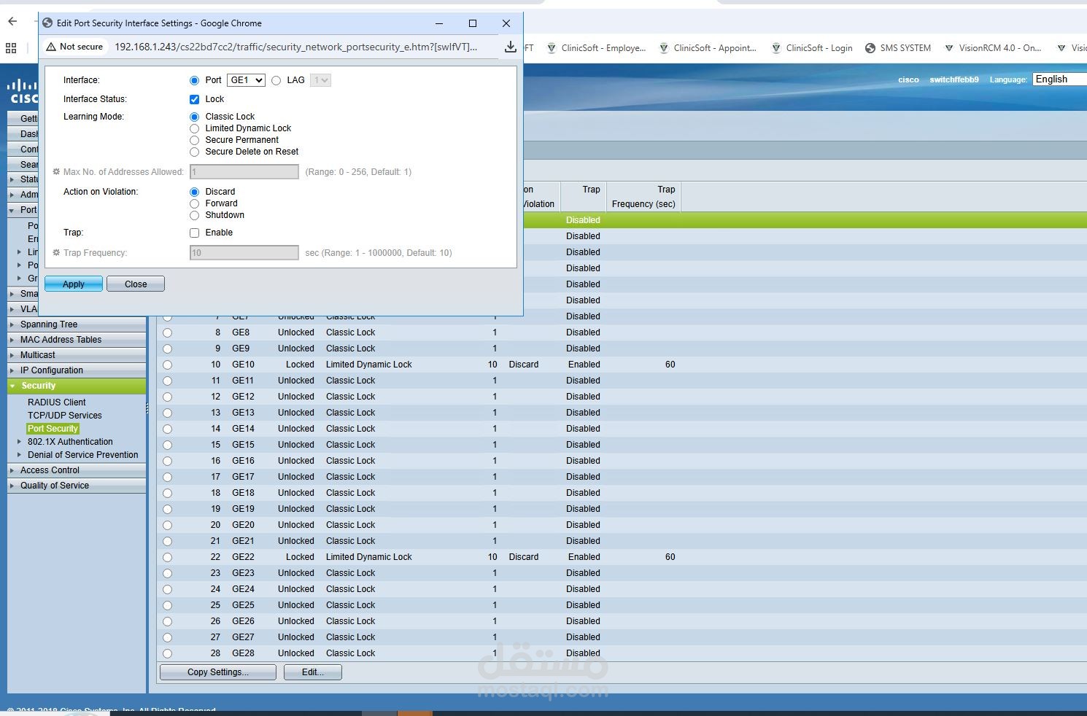The width and height of the screenshot is (1087, 716).
Task: Click trap frequency 60 in GE22 row
Action: point(670,557)
